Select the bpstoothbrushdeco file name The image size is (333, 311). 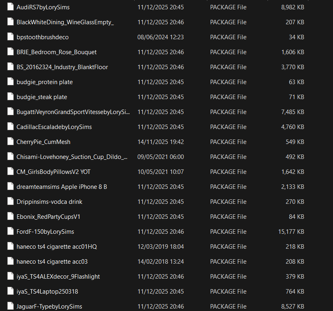43,37
